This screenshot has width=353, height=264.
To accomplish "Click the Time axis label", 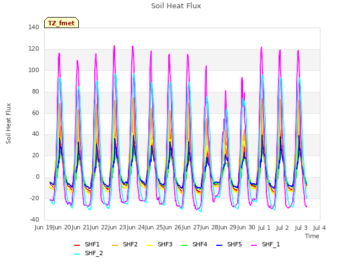I will click(312, 236).
